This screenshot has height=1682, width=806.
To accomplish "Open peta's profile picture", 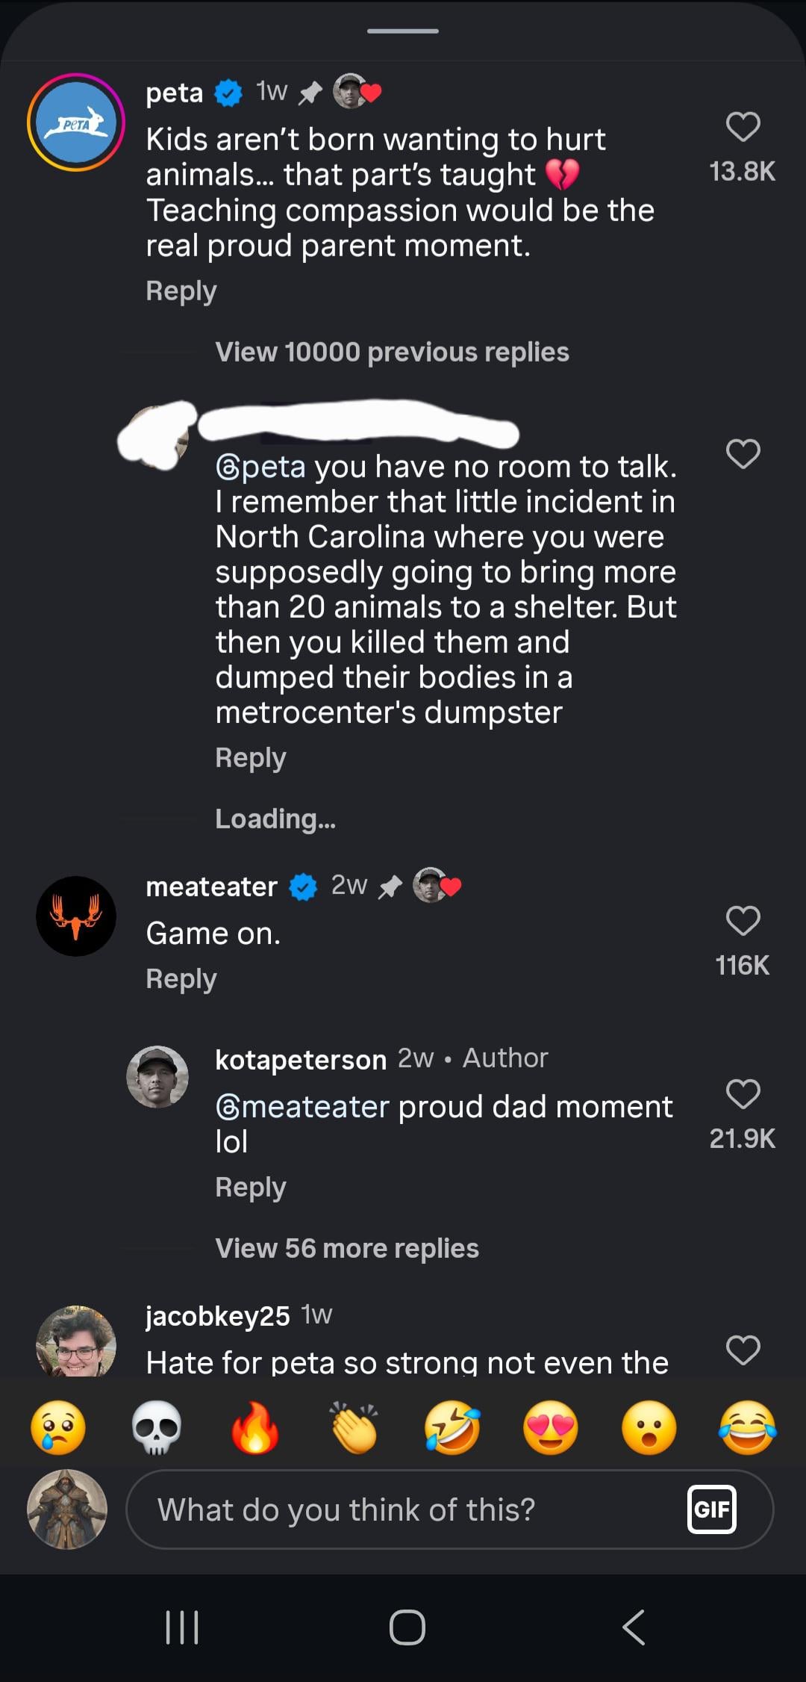I will click(76, 122).
